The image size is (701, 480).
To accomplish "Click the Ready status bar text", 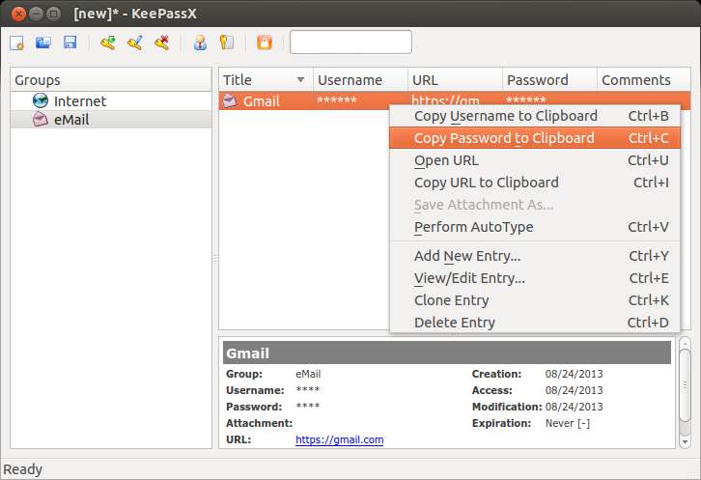I will tap(22, 469).
